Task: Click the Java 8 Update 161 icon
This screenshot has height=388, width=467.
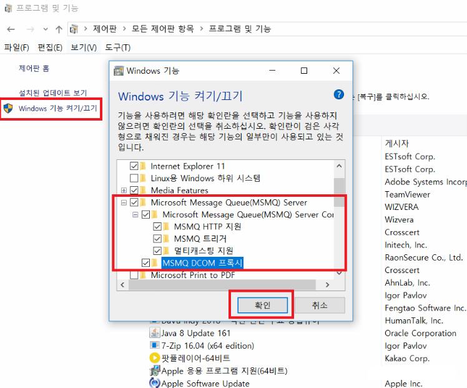Action: 154,333
